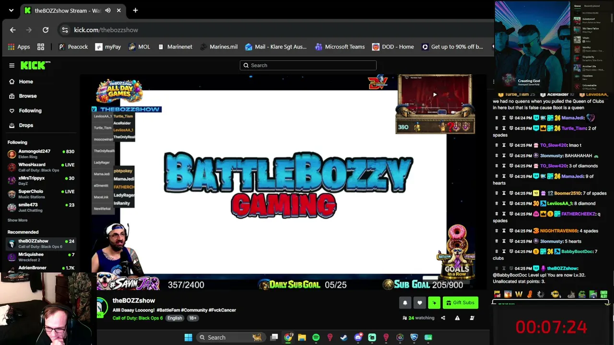Open the myPay bookmark
614x345 pixels.
108,46
